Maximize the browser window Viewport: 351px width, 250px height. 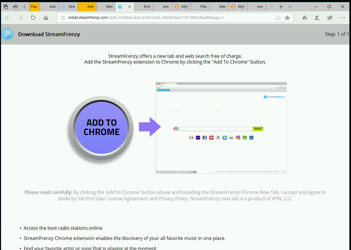click(329, 6)
